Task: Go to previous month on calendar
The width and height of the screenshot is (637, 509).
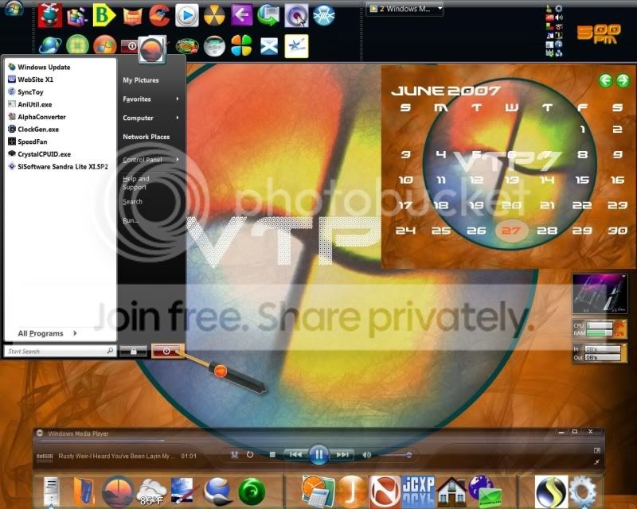Action: [x=605, y=80]
